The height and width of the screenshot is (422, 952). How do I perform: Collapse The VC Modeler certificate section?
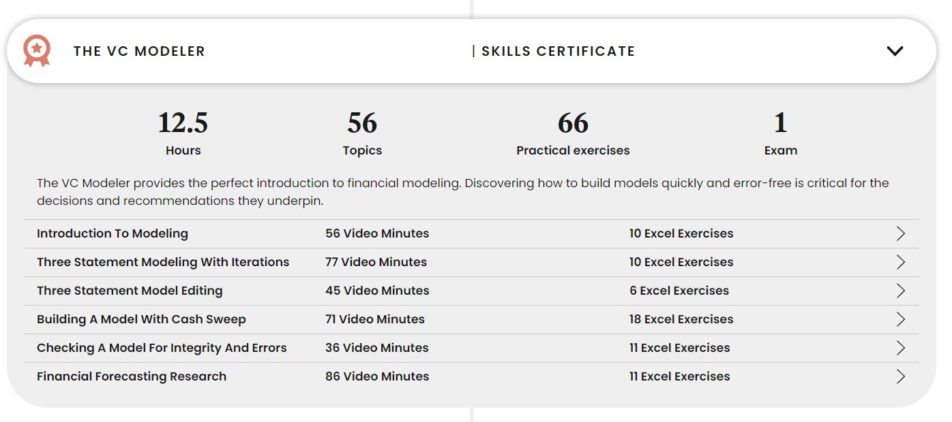pos(895,51)
